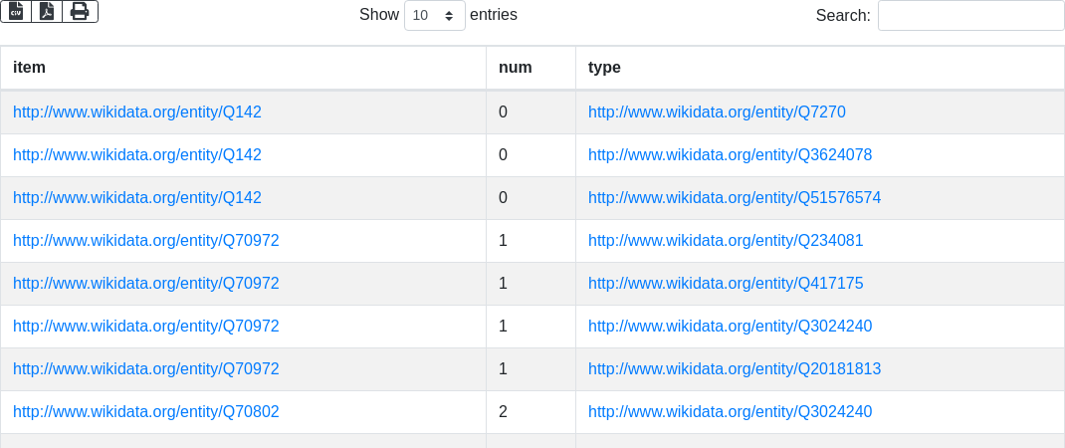Open the Q20181813 type link
This screenshot has width=1065, height=448.
tap(735, 369)
